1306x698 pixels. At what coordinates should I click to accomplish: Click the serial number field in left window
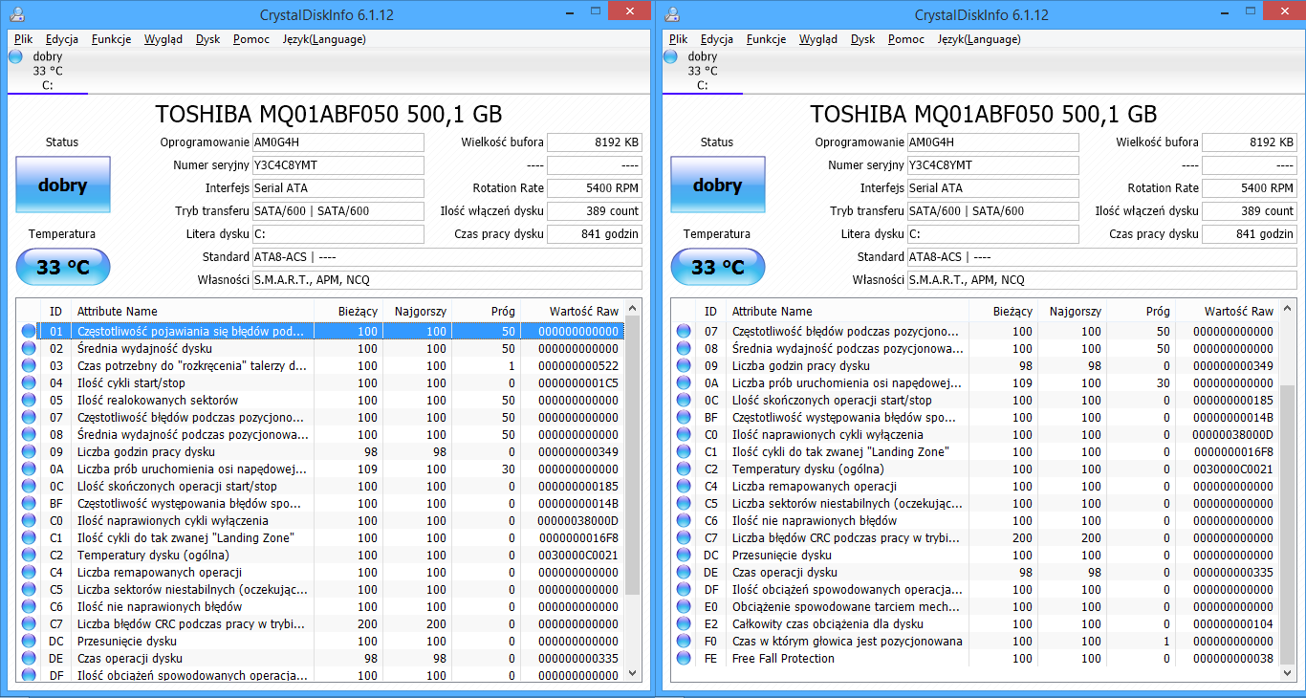click(x=337, y=165)
